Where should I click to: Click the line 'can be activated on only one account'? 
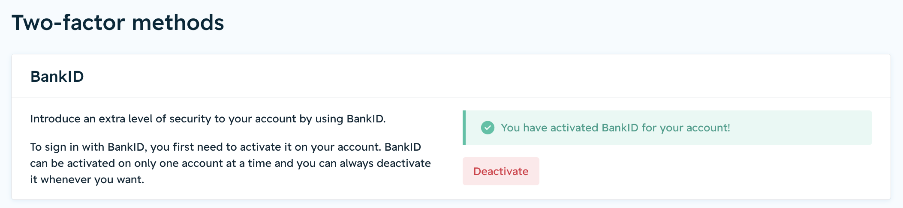click(231, 163)
